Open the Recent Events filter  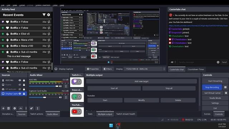point(44,15)
